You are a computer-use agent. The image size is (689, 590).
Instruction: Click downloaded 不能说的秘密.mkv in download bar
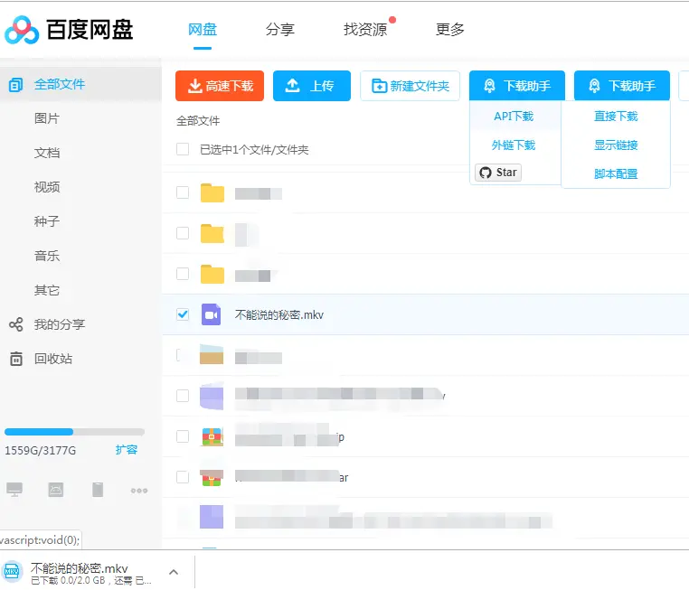click(79, 568)
